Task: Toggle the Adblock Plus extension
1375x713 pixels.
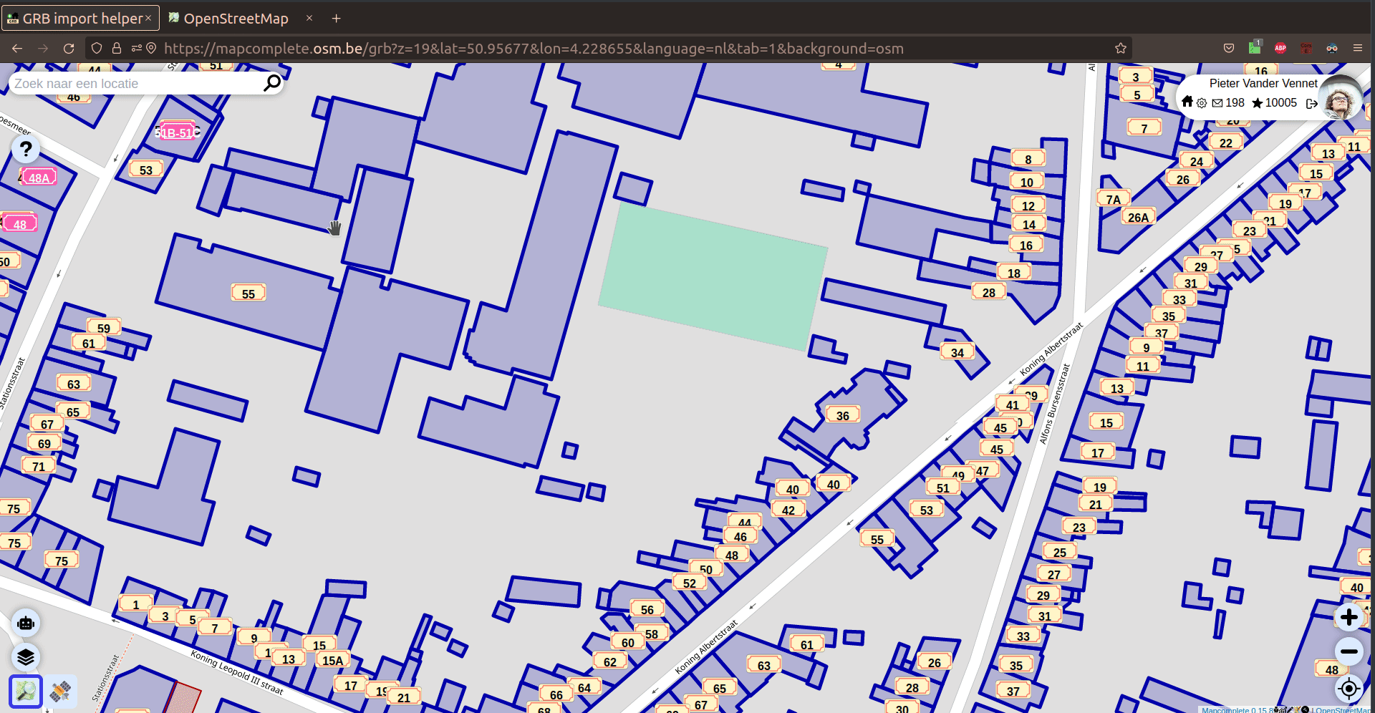Action: (x=1280, y=48)
